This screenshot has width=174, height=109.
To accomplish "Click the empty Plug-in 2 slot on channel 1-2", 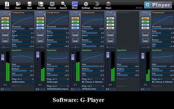I will pos(23,88).
